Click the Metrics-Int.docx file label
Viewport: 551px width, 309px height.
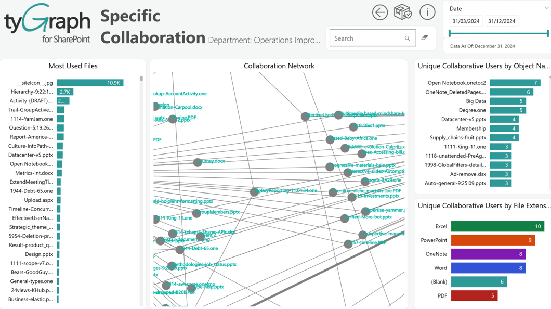(x=34, y=173)
